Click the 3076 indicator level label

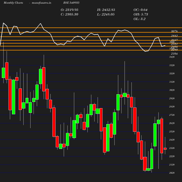point(174,31)
